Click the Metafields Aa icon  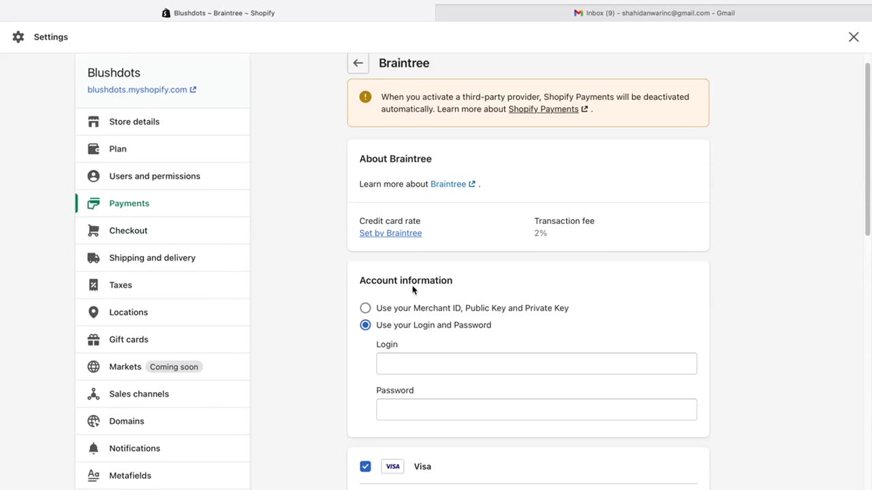[93, 475]
